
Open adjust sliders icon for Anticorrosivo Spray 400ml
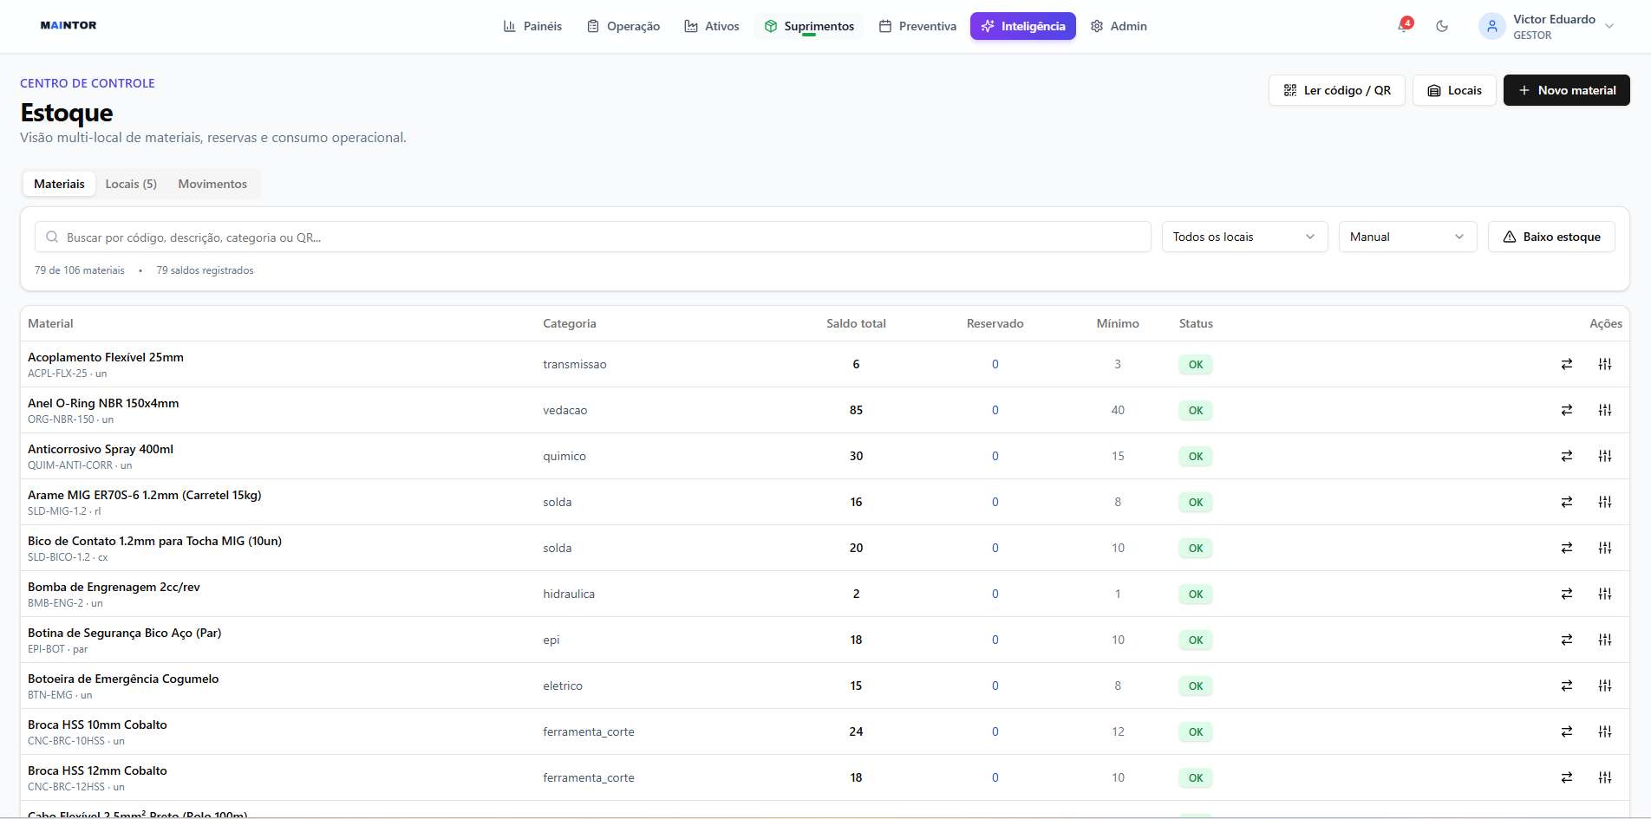click(x=1605, y=456)
